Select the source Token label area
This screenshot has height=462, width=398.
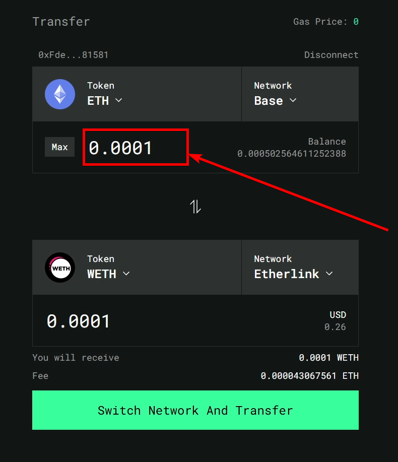point(100,86)
